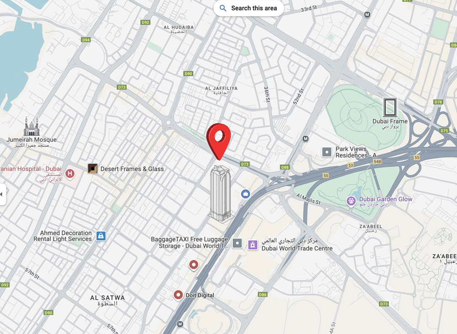Click the Park Views Residences marker

(327, 152)
